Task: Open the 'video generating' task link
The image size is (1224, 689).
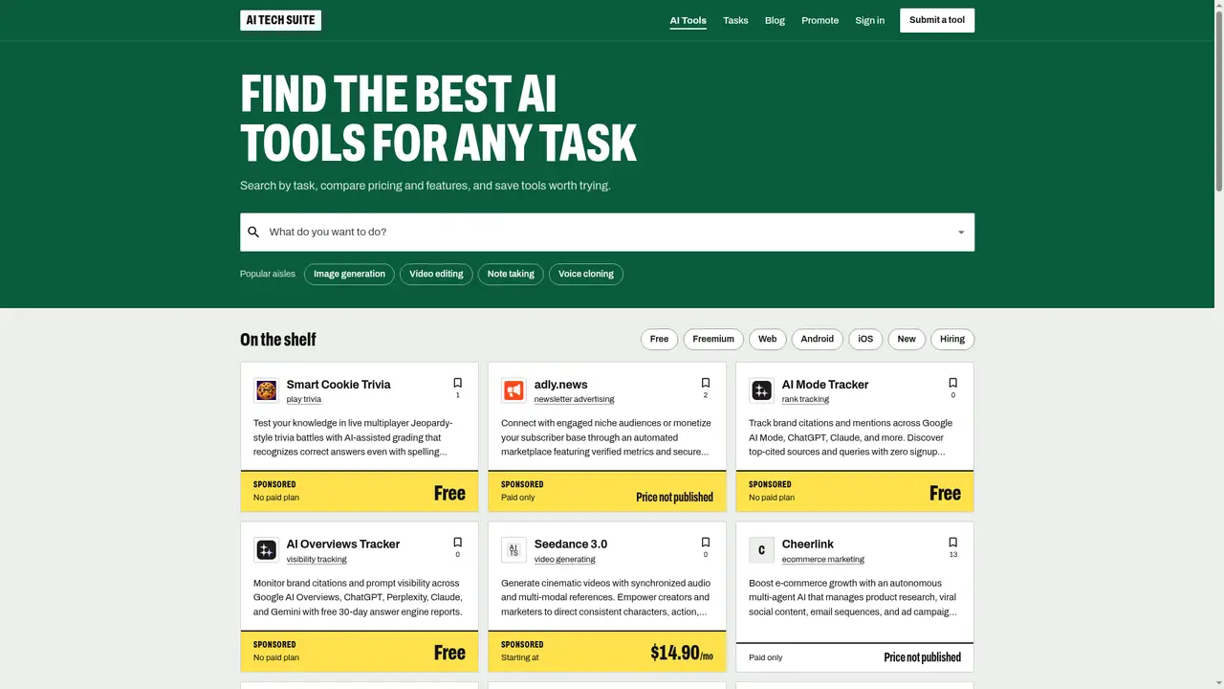Action: (x=564, y=560)
